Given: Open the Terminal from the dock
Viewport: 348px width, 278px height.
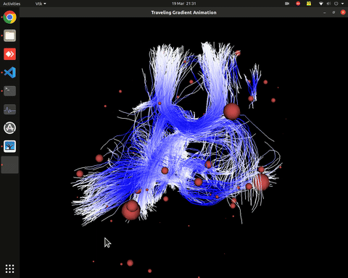Looking at the screenshot, I should (9, 91).
